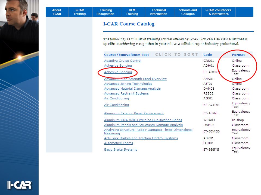Click the code AHS01
261x195 pixels.
[x=208, y=79]
